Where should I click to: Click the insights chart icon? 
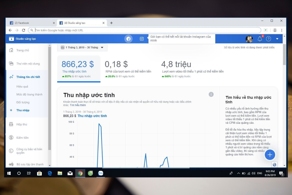pos(11,77)
